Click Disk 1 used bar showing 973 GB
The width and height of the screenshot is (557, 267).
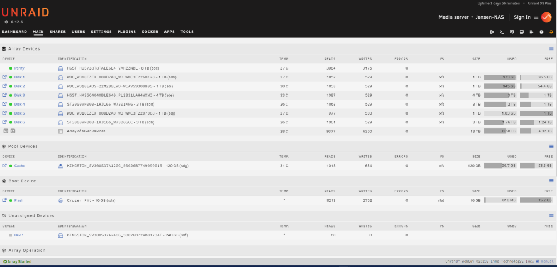[x=500, y=77]
